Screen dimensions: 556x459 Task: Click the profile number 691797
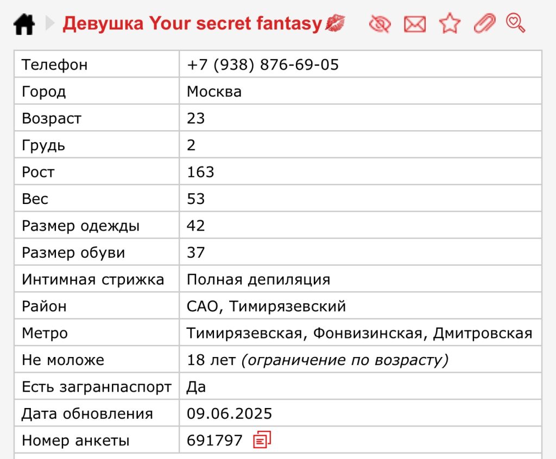click(214, 441)
